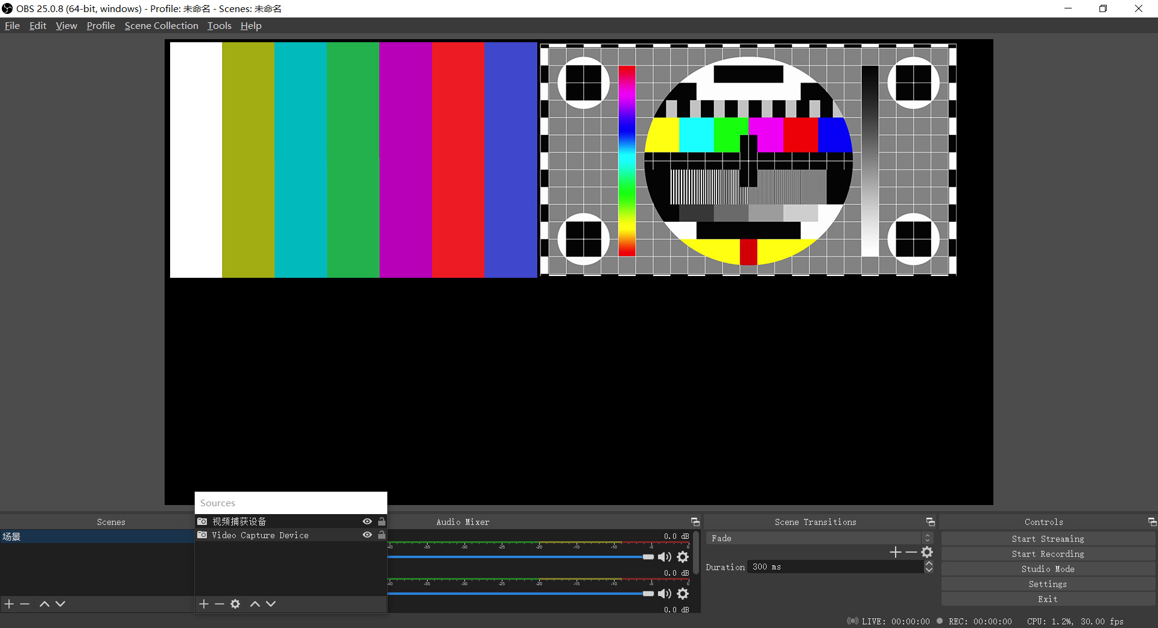Open settings gear for second audio channel

[683, 594]
